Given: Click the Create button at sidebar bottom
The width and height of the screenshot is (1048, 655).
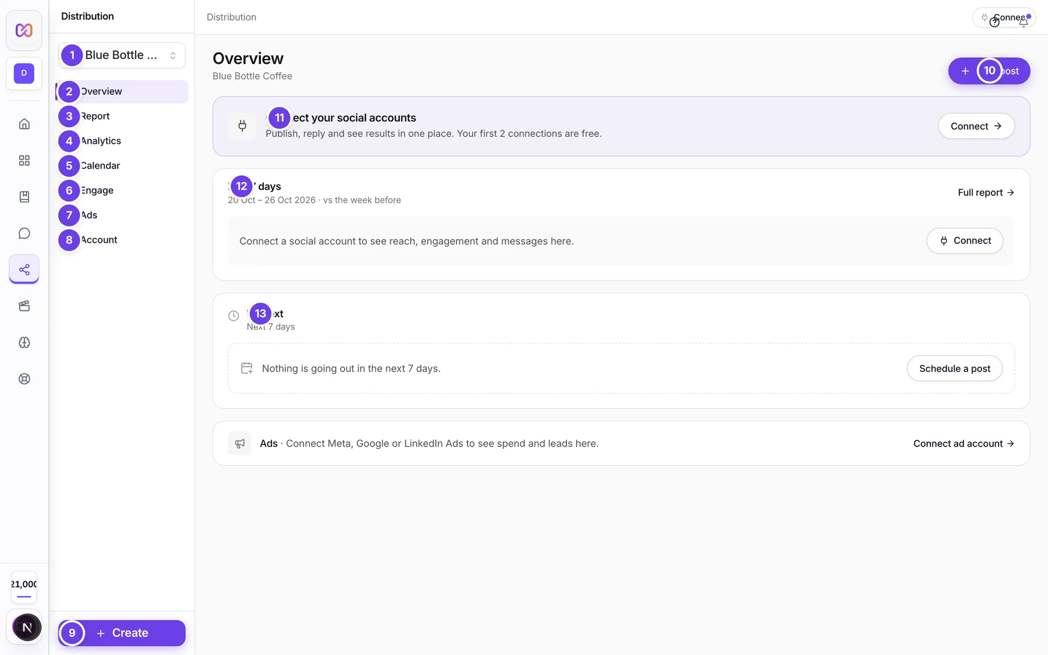Looking at the screenshot, I should [x=122, y=633].
